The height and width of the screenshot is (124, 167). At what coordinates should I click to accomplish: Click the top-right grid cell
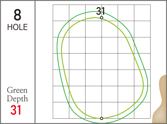click(x=142, y=13)
